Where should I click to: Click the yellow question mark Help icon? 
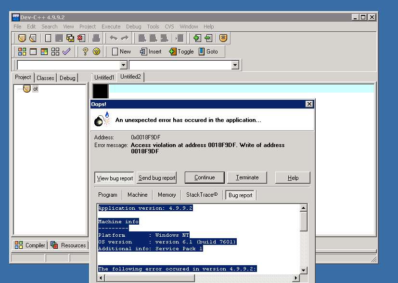coord(85,52)
